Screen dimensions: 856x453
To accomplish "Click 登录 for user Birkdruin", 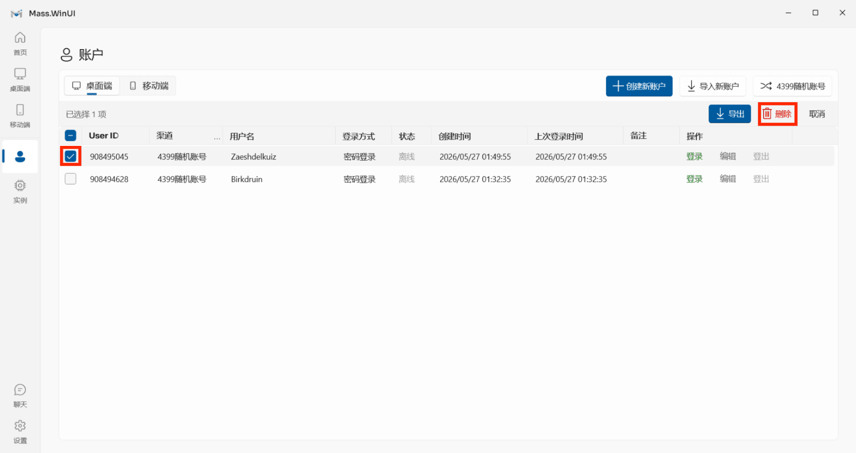I will pyautogui.click(x=694, y=179).
